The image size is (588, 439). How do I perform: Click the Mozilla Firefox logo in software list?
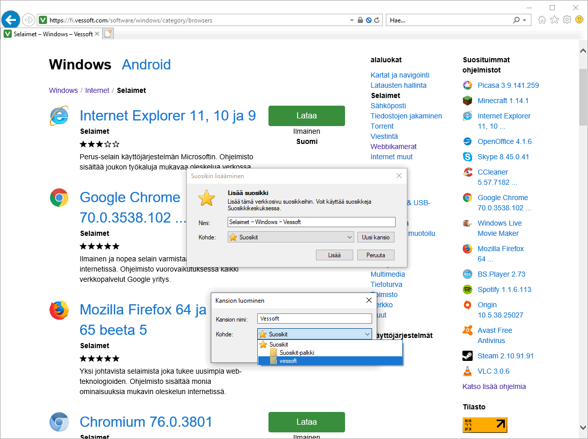tap(59, 310)
